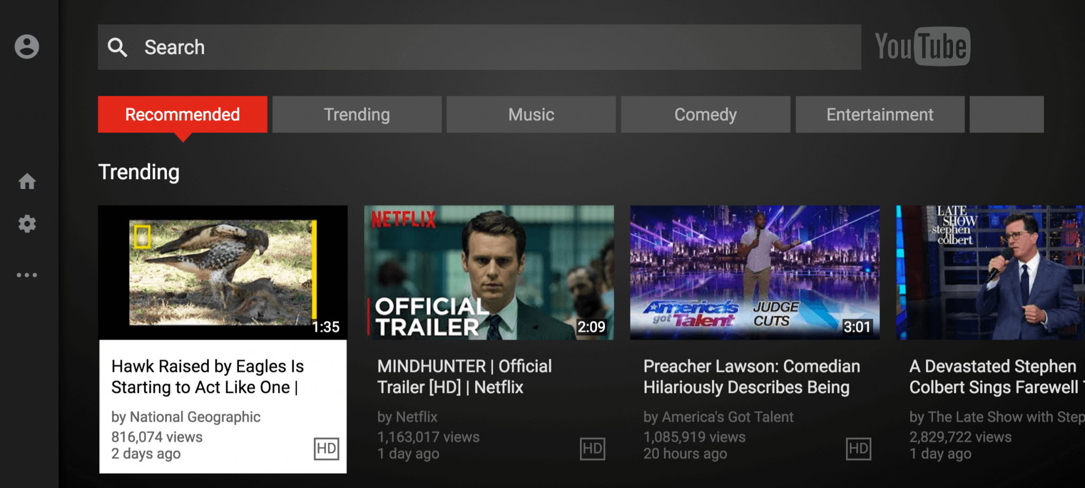Click title 'MINDHUNTER | Official Trailer [HD] | Netflix'

pos(465,377)
